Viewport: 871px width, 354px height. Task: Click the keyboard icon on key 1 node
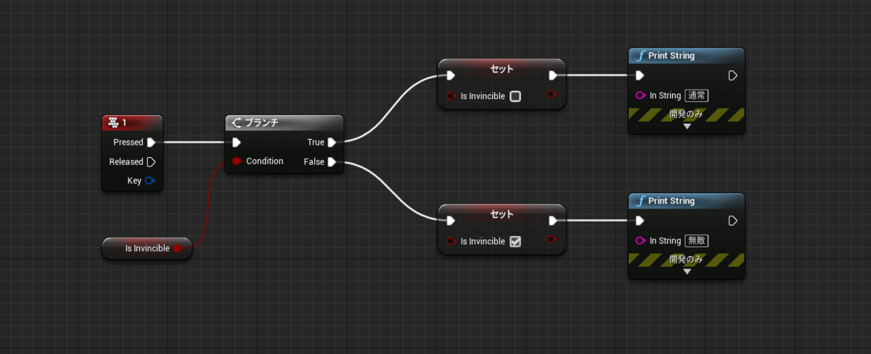click(113, 123)
